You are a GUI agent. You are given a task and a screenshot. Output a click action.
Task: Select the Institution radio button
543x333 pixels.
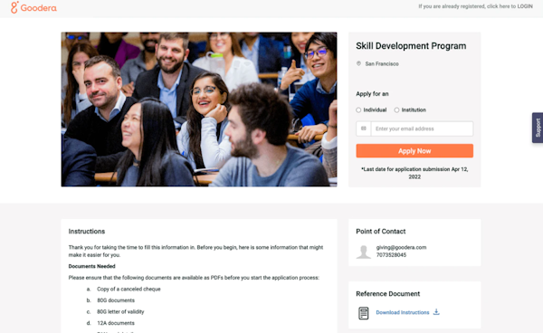point(396,110)
